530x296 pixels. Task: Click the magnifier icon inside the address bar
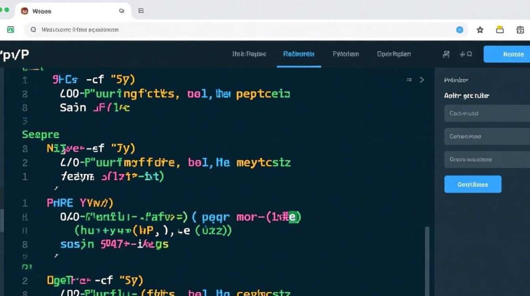pos(34,30)
